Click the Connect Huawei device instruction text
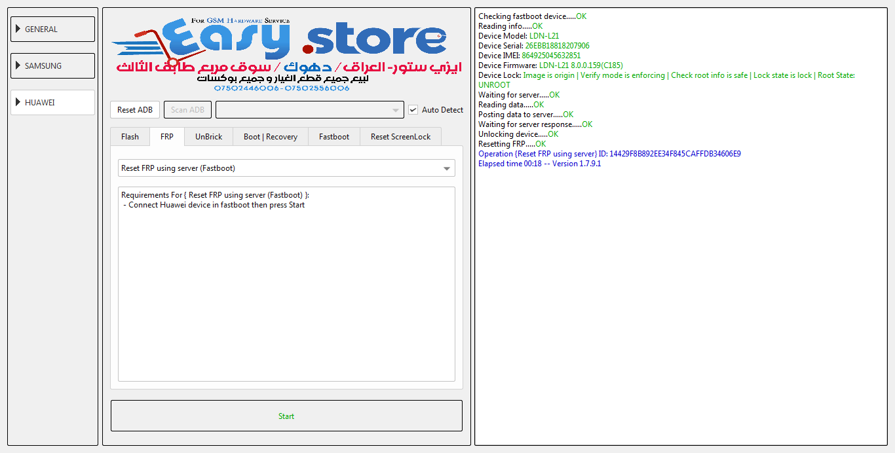Image resolution: width=895 pixels, height=453 pixels. click(x=214, y=205)
